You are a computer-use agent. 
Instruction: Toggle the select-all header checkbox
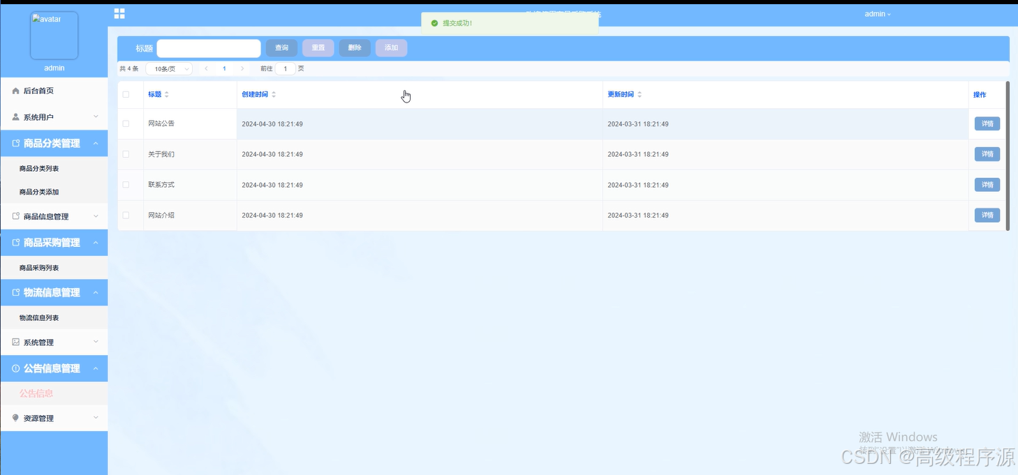click(x=126, y=94)
